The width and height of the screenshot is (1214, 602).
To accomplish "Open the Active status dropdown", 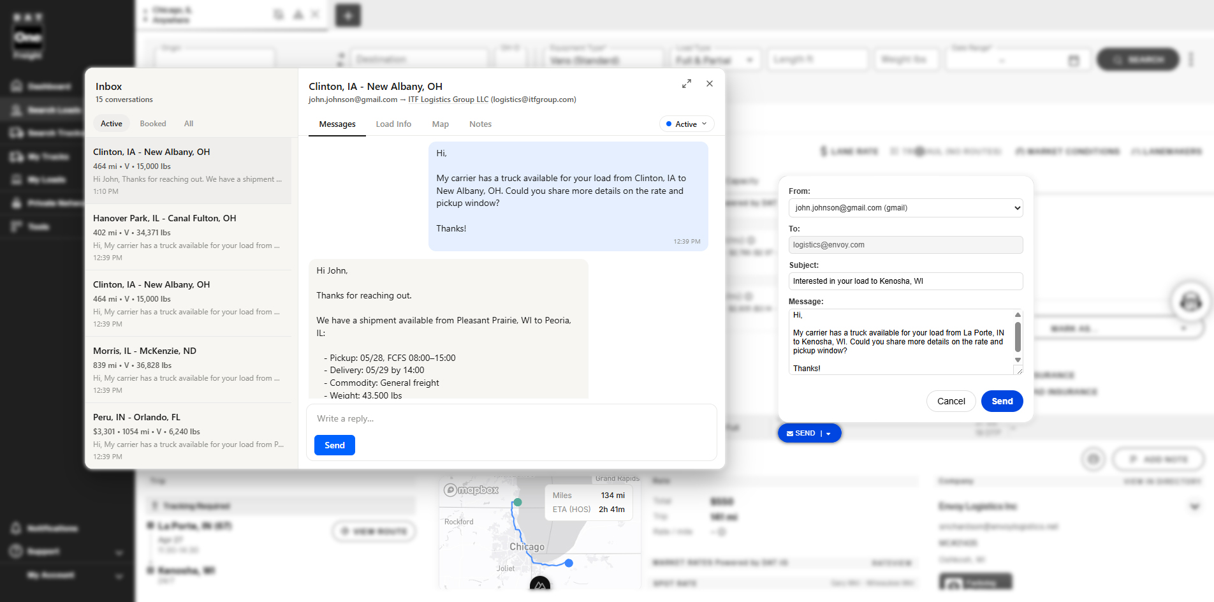I will click(x=687, y=124).
